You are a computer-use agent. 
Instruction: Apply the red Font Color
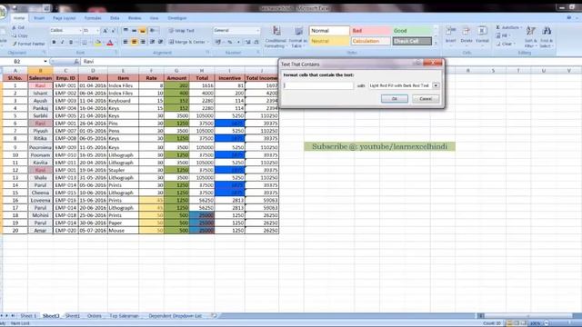tap(110, 43)
